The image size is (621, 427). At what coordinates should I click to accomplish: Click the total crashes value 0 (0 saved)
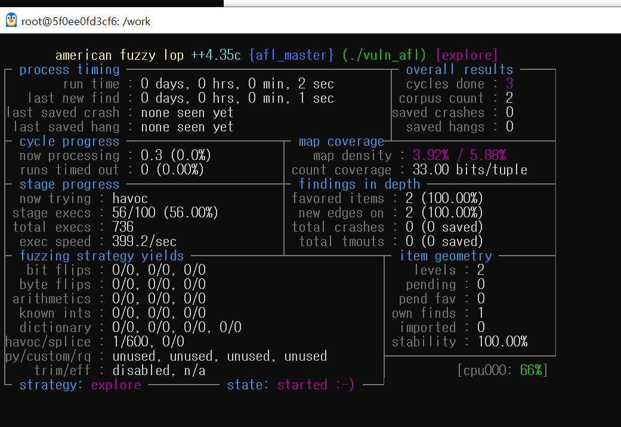click(444, 227)
